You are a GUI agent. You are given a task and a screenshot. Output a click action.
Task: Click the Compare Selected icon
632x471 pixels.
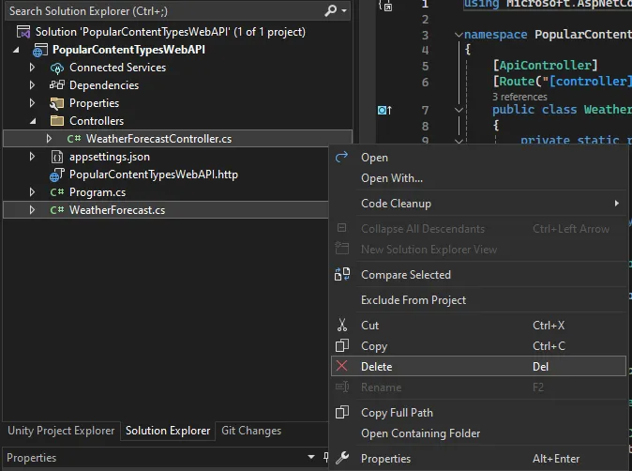(x=342, y=275)
